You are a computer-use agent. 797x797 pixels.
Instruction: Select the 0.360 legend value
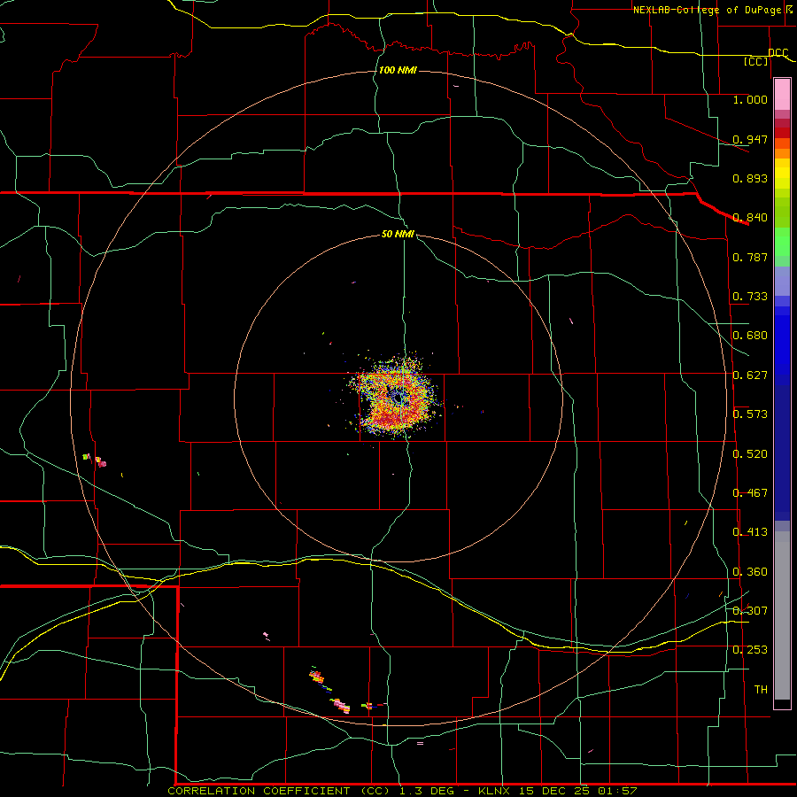coord(750,572)
